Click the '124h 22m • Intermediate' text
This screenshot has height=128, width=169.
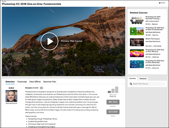point(153,46)
